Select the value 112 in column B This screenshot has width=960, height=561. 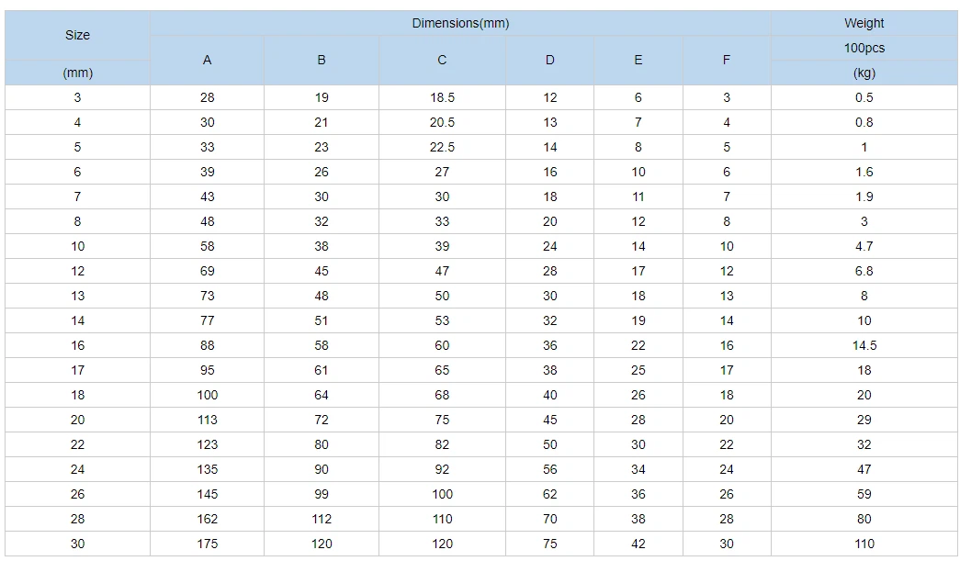pos(322,519)
